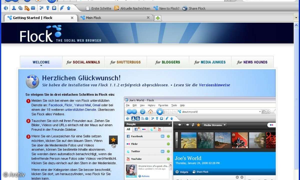Select the for BLOGGERS tab
The image size is (300, 180).
[x=168, y=62]
